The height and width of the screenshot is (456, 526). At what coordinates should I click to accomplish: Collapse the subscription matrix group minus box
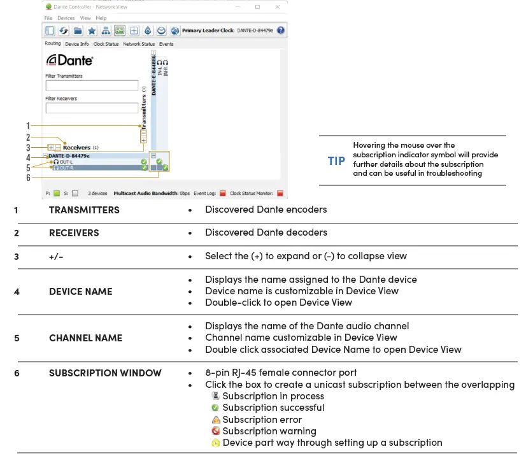click(x=153, y=155)
